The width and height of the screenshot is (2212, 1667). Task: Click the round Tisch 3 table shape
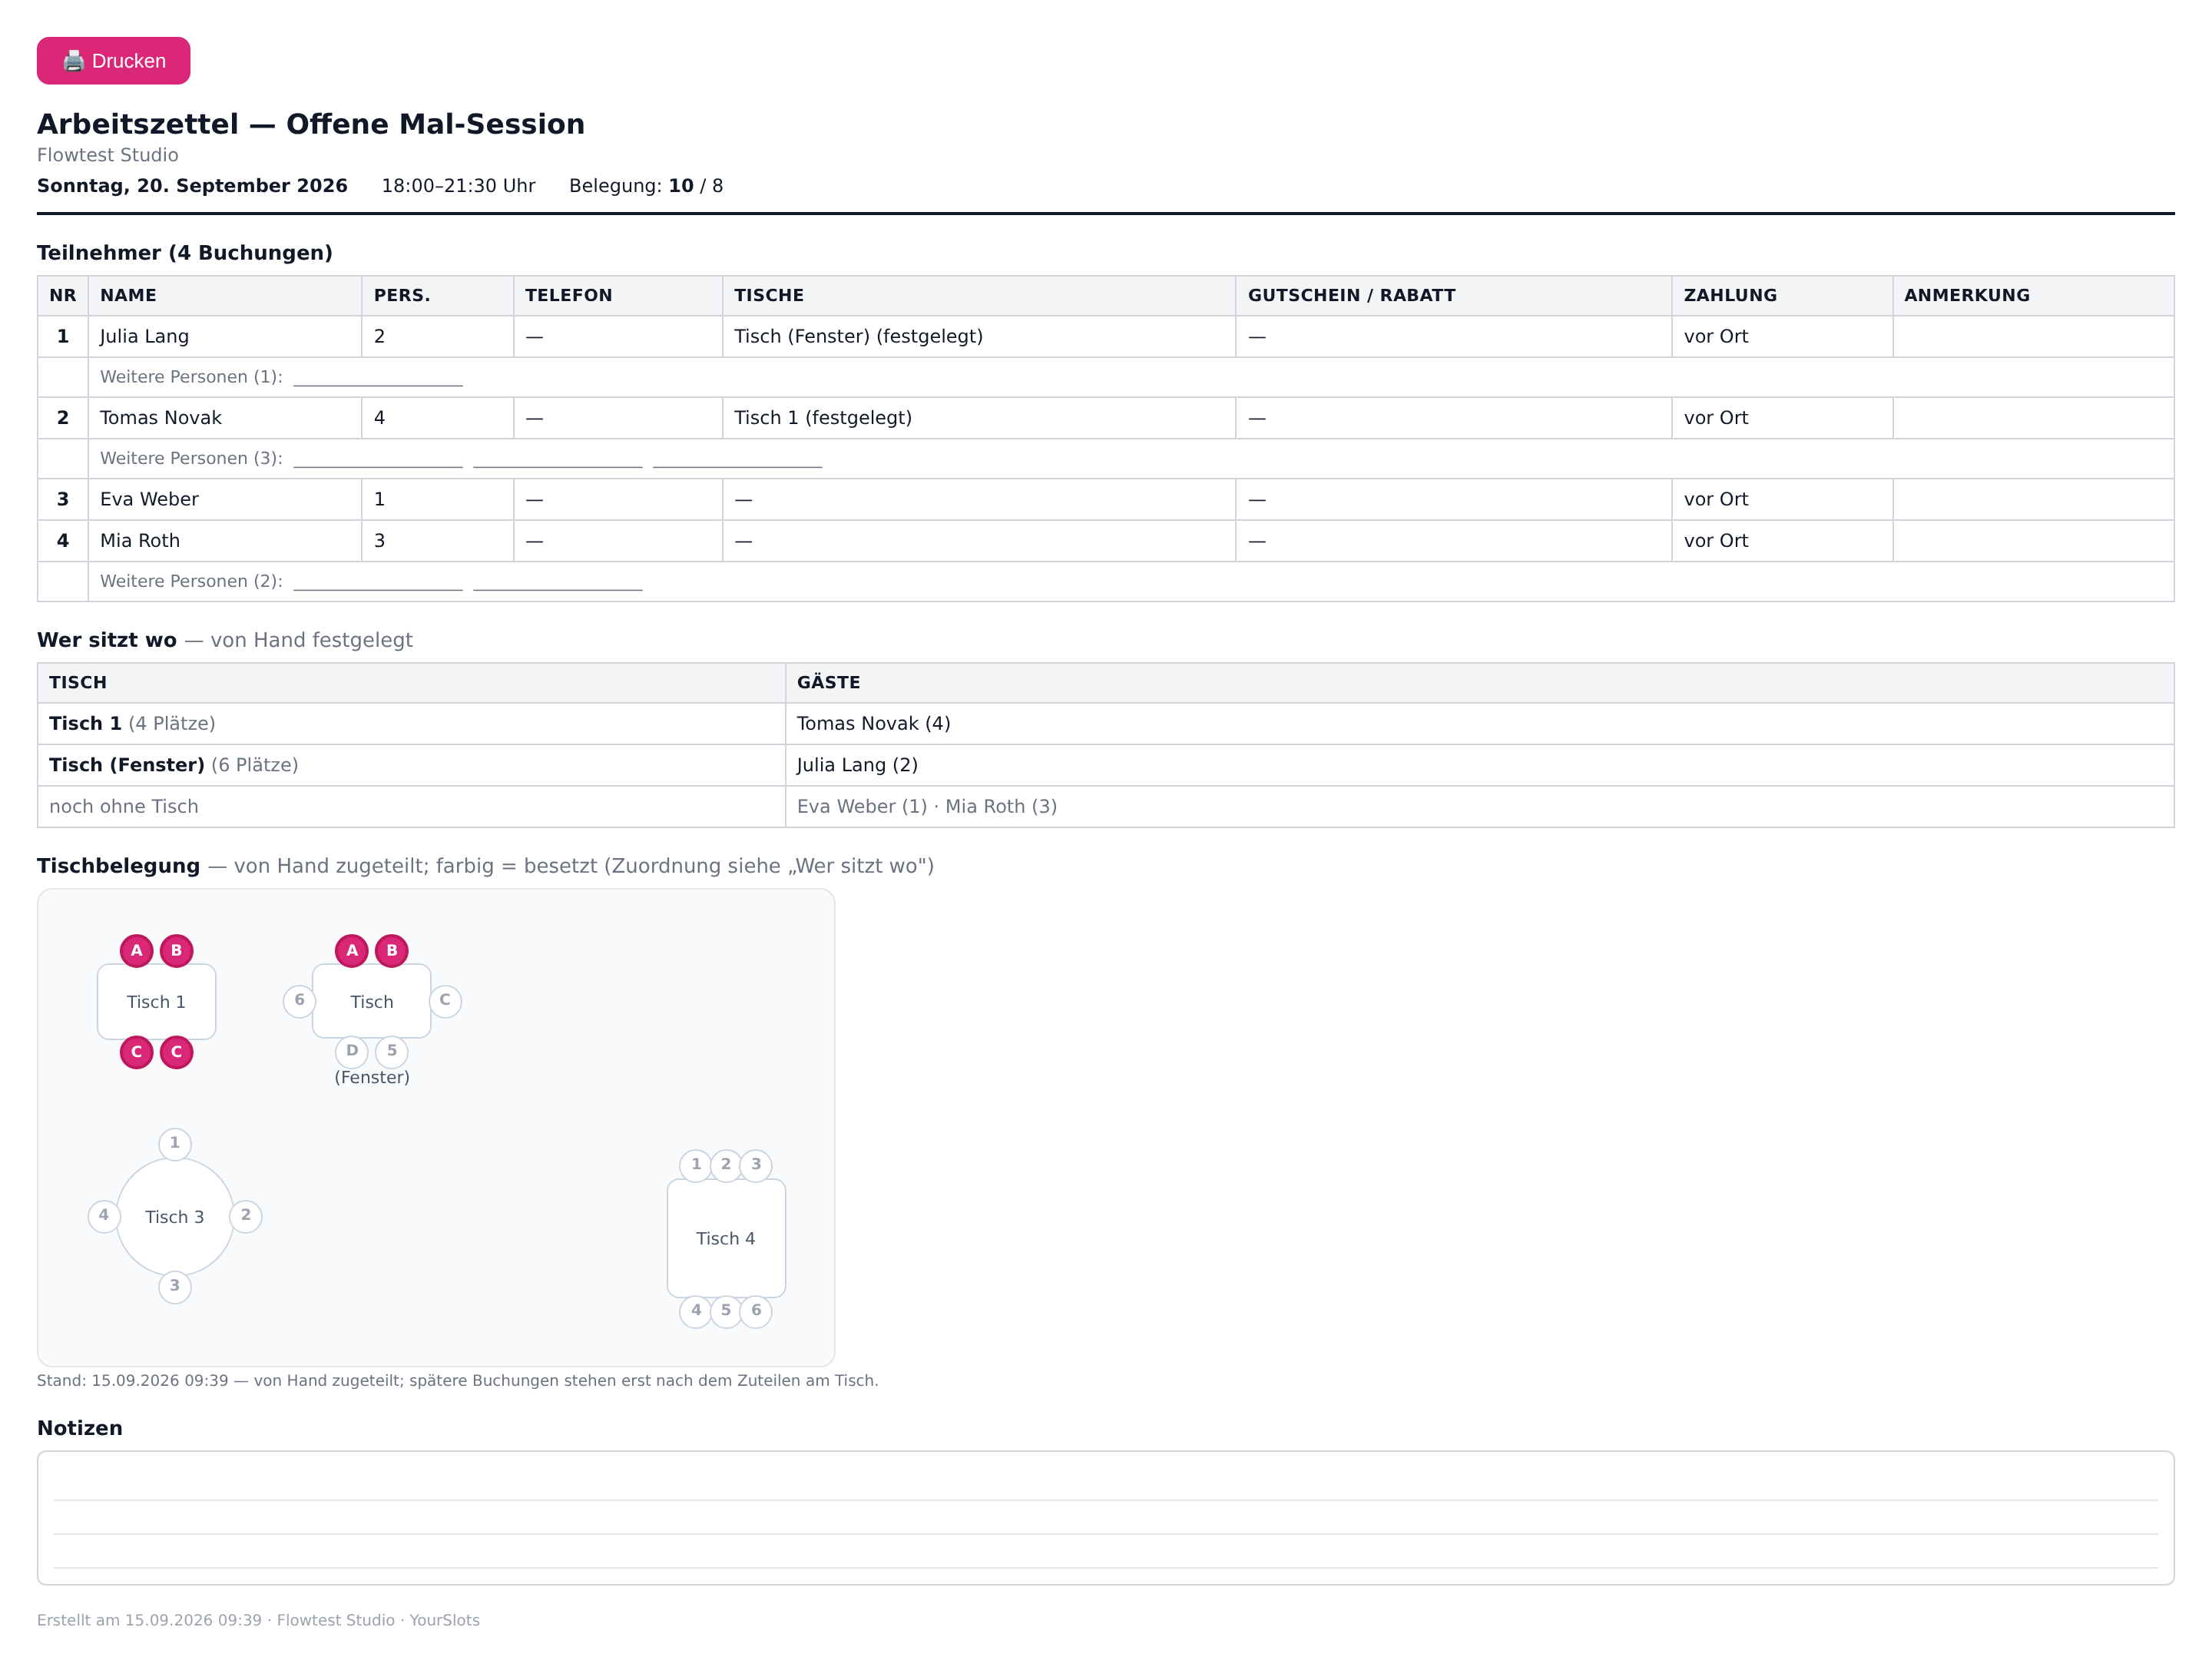click(x=175, y=1216)
